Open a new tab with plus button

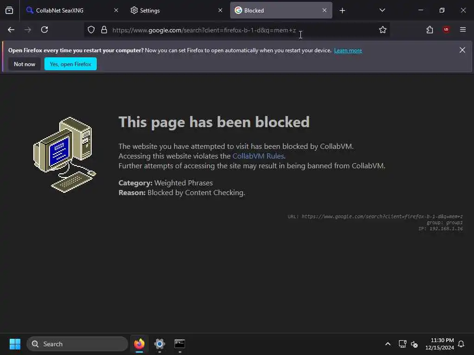[x=342, y=11]
